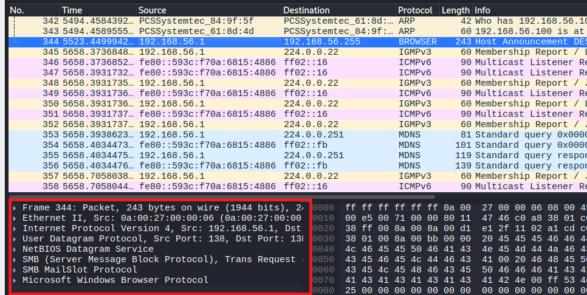
Task: Select Internet Protocol Version 4 details line
Action: 162,228
